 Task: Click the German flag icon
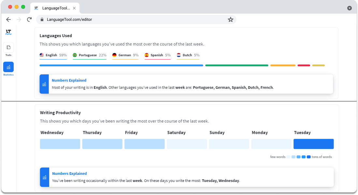tap(114, 55)
